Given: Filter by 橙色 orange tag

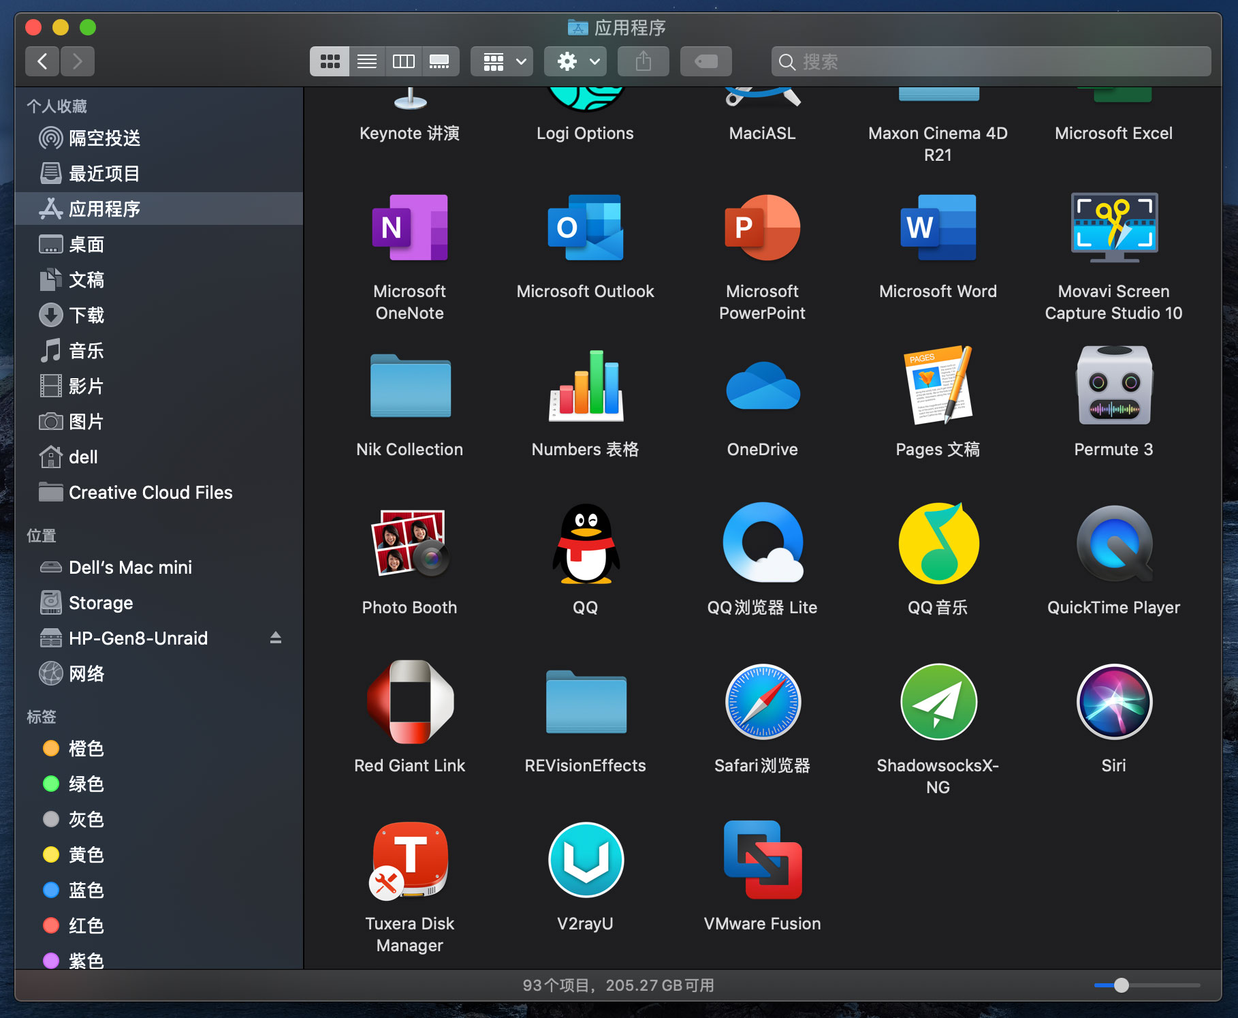Looking at the screenshot, I should click(x=159, y=749).
